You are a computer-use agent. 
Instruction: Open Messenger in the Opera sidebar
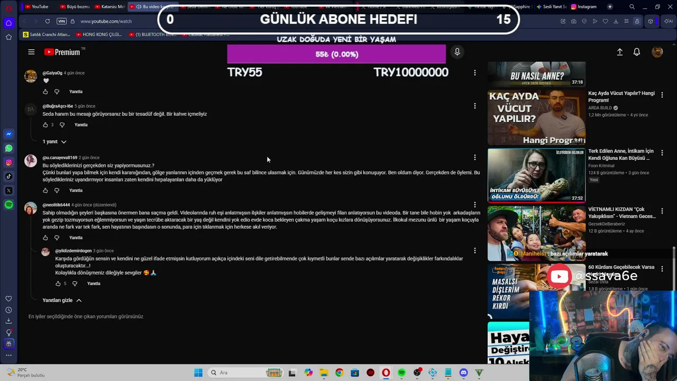(x=9, y=134)
